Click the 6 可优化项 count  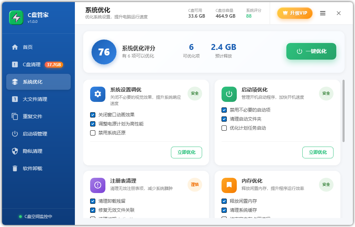click(x=191, y=47)
